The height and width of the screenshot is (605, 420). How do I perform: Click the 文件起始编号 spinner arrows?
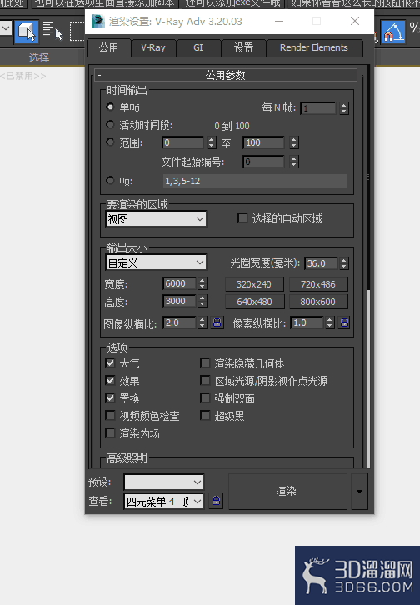pos(294,162)
